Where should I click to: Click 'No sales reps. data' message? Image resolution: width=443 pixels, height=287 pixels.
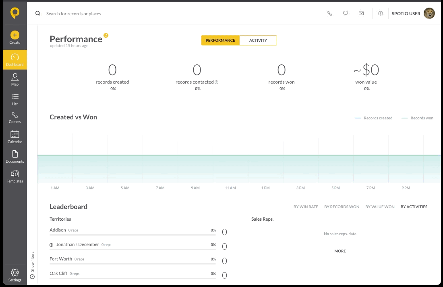(x=340, y=234)
